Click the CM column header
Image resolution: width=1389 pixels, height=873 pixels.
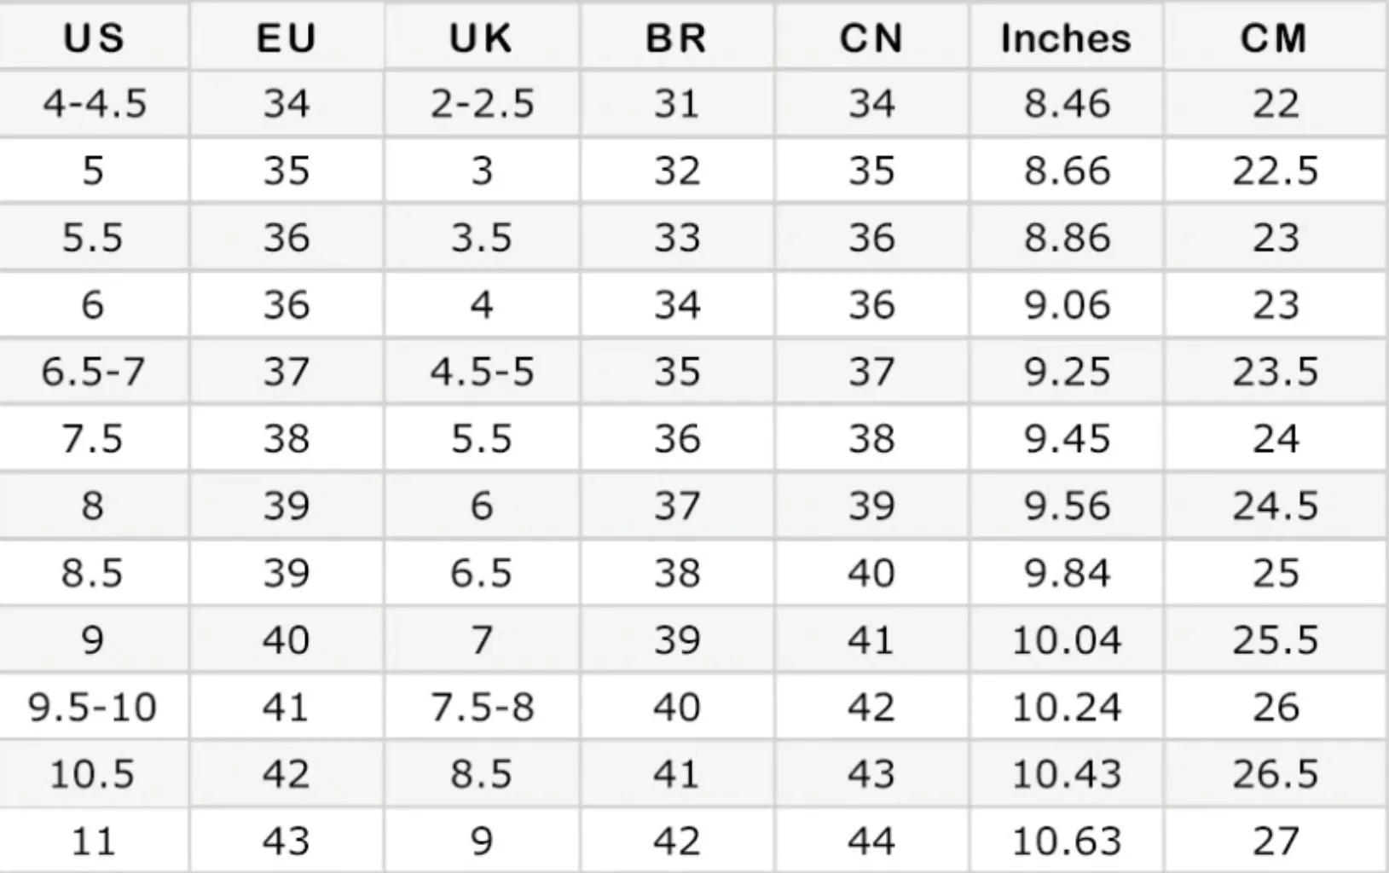click(1275, 38)
